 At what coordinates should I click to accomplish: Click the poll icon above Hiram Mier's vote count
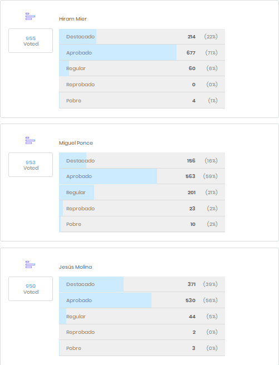pos(30,17)
